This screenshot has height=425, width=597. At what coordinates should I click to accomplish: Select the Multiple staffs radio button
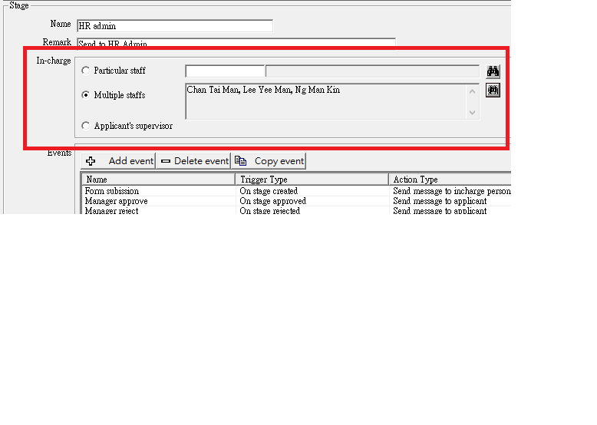tap(85, 95)
